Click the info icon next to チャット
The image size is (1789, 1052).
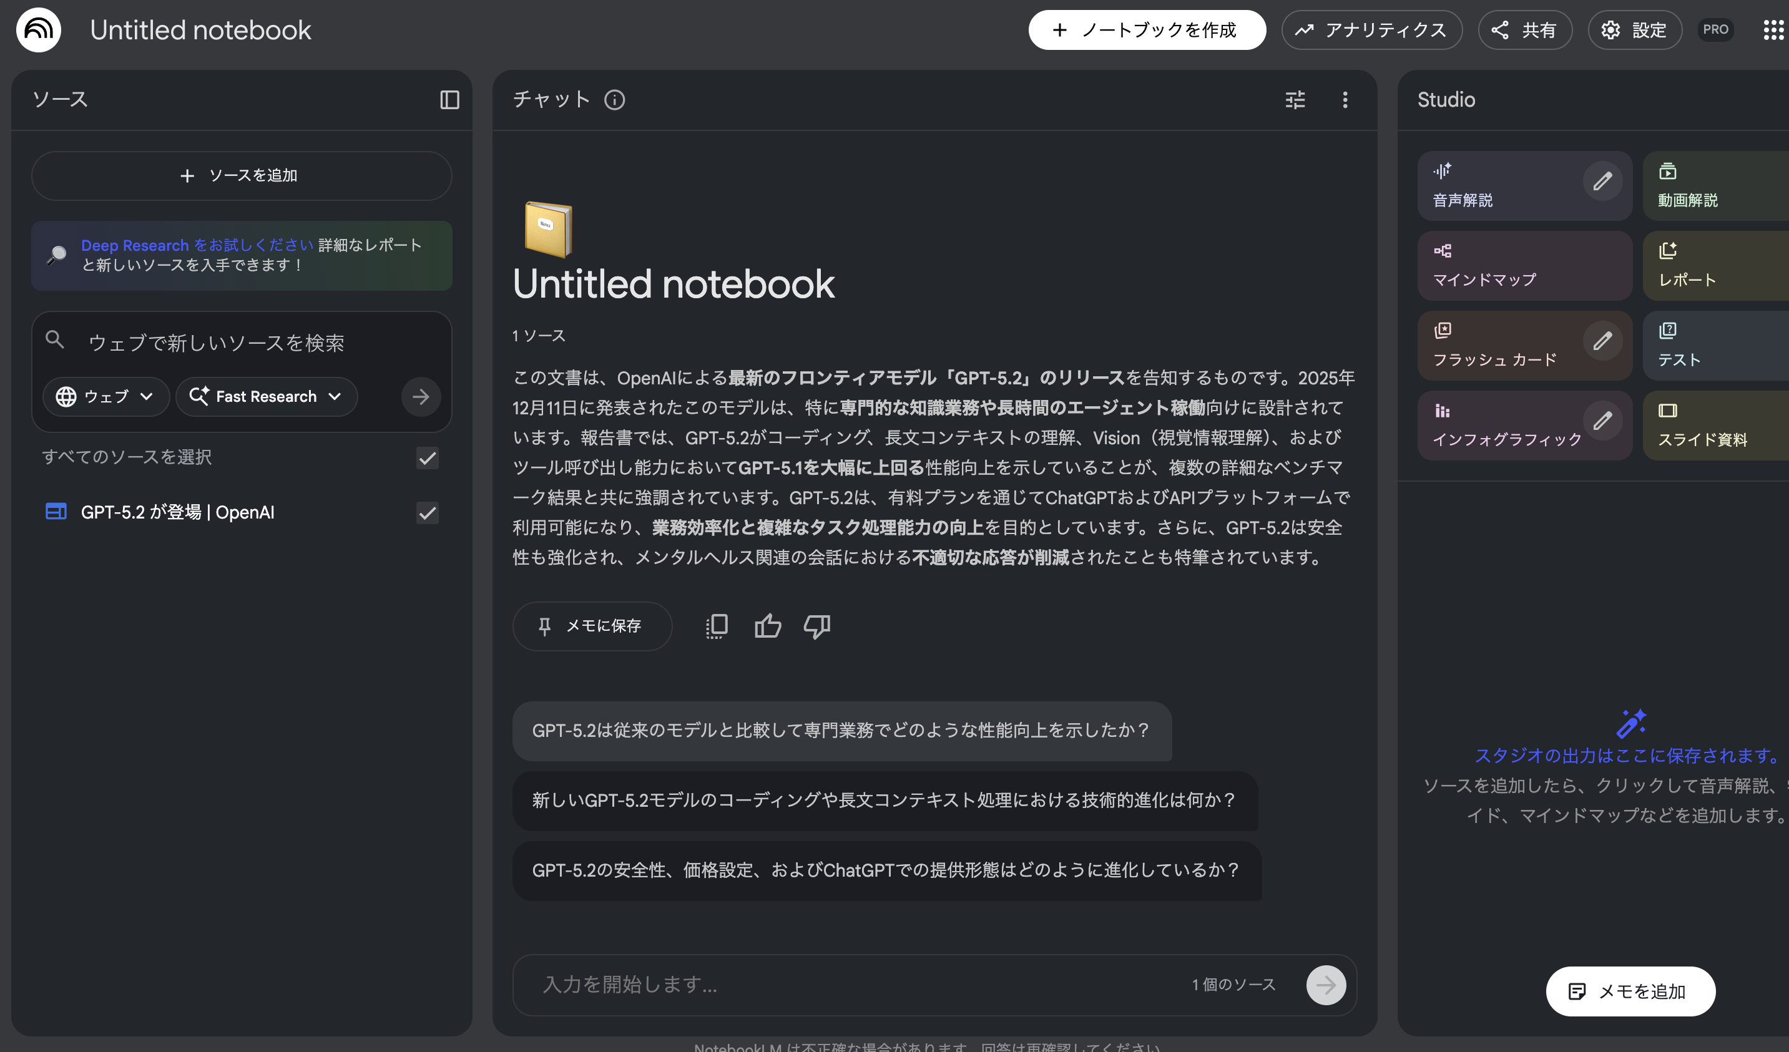pyautogui.click(x=614, y=100)
